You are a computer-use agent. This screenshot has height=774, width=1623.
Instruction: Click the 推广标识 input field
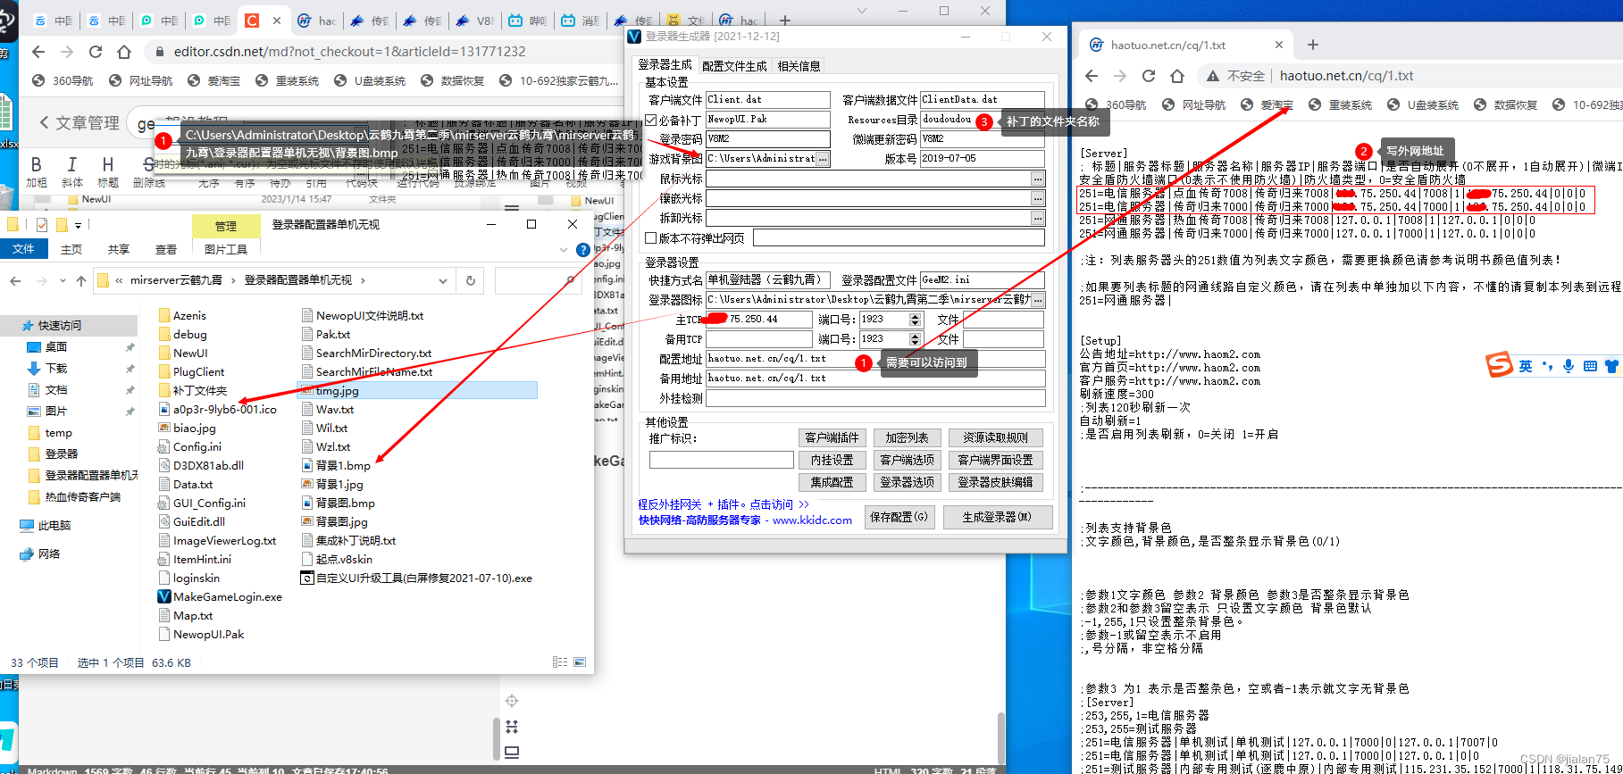pyautogui.click(x=721, y=460)
